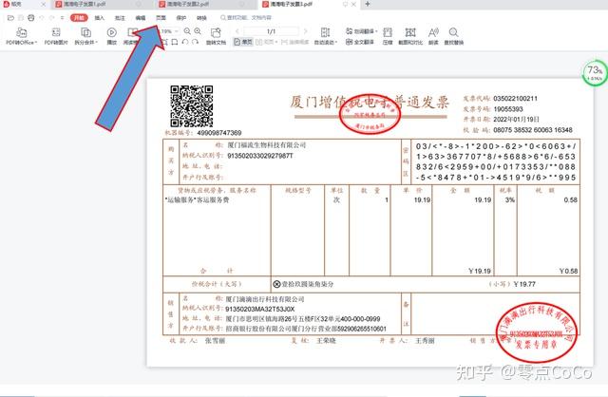Click the page number 1/1 field
The height and width of the screenshot is (397, 608).
[271, 31]
